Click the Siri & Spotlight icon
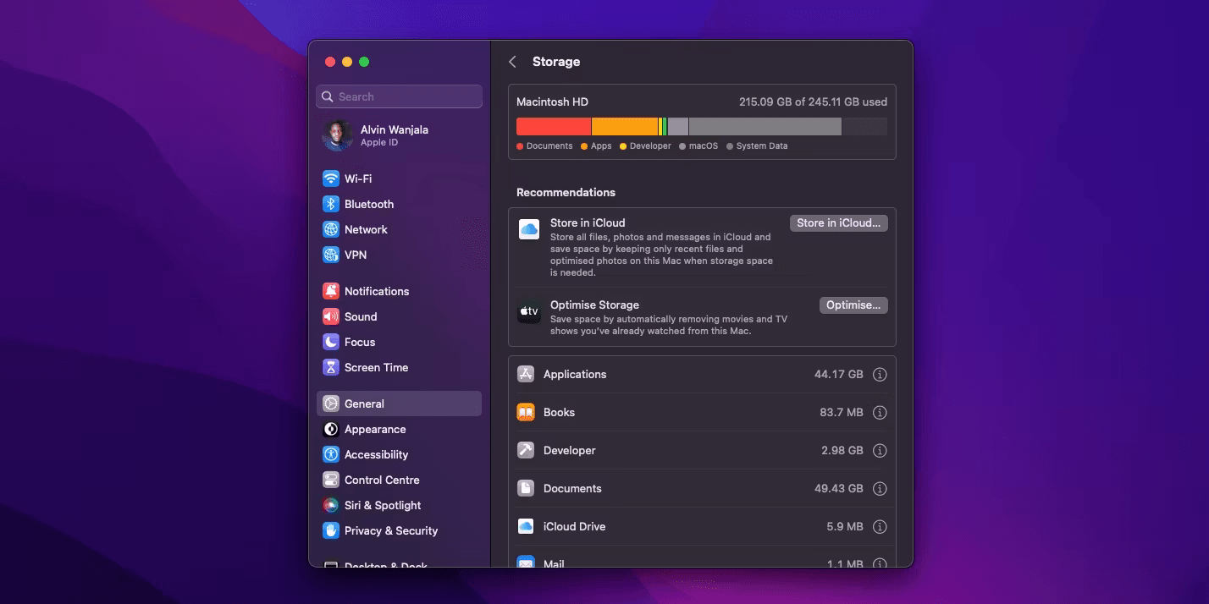This screenshot has height=604, width=1209. [x=331, y=505]
